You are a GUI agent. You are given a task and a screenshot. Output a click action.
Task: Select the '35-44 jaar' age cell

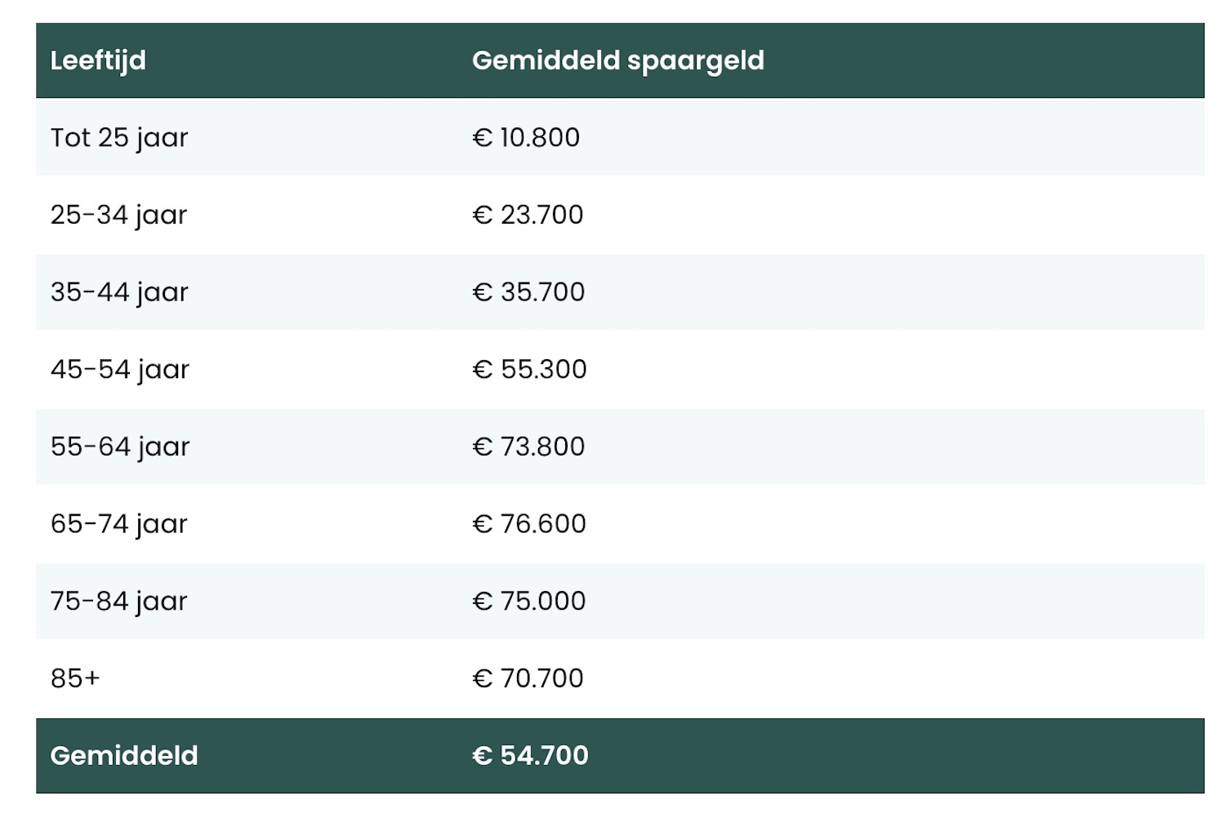tap(119, 292)
